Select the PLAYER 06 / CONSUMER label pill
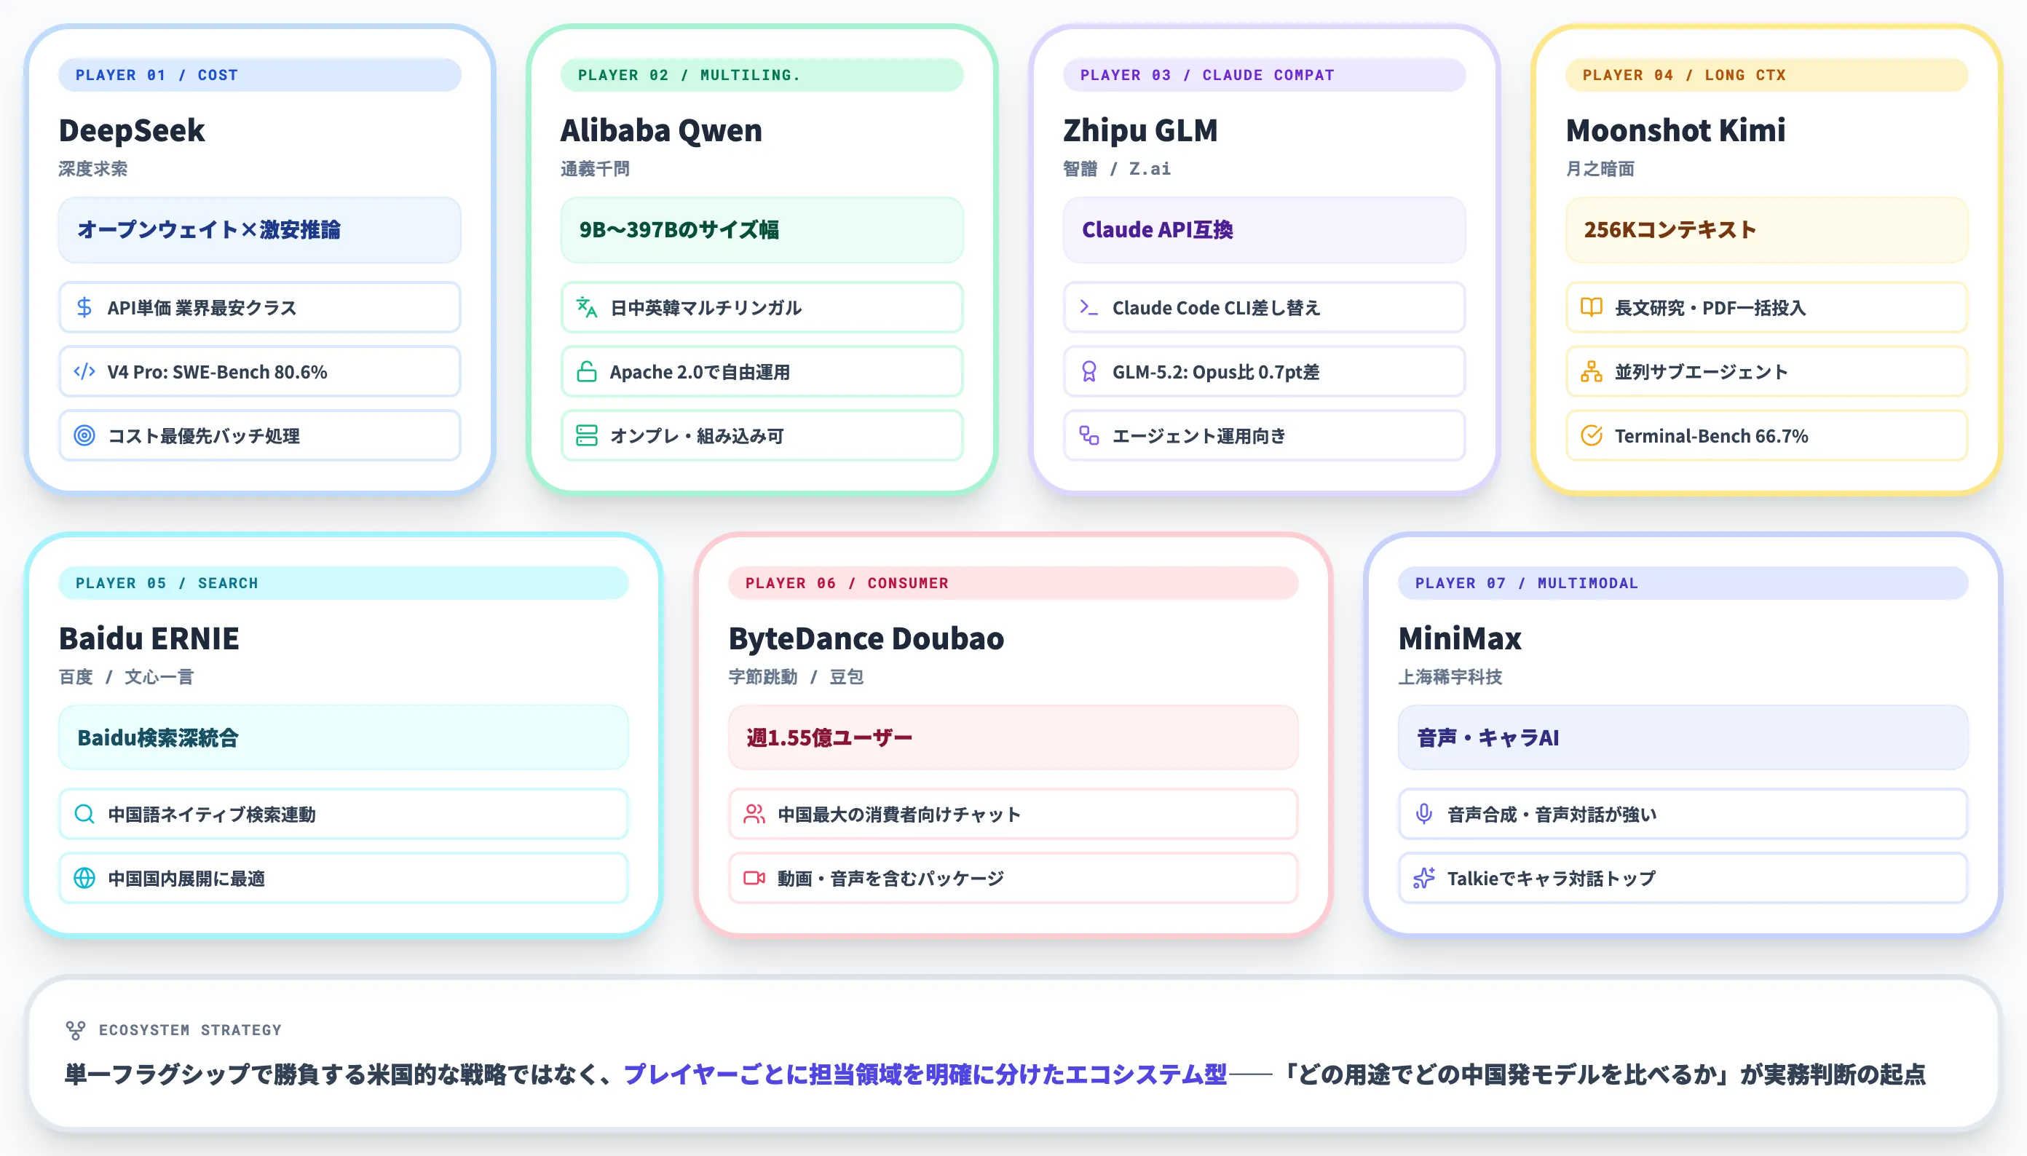Screen dimensions: 2027x1156 [x=1013, y=583]
